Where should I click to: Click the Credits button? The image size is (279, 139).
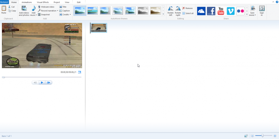tap(64, 15)
